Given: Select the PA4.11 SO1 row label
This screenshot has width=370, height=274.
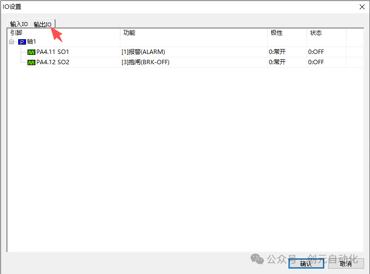Looking at the screenshot, I should click(x=53, y=52).
